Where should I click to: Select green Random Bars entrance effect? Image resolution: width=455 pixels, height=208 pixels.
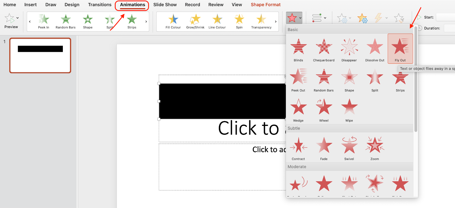click(x=66, y=22)
